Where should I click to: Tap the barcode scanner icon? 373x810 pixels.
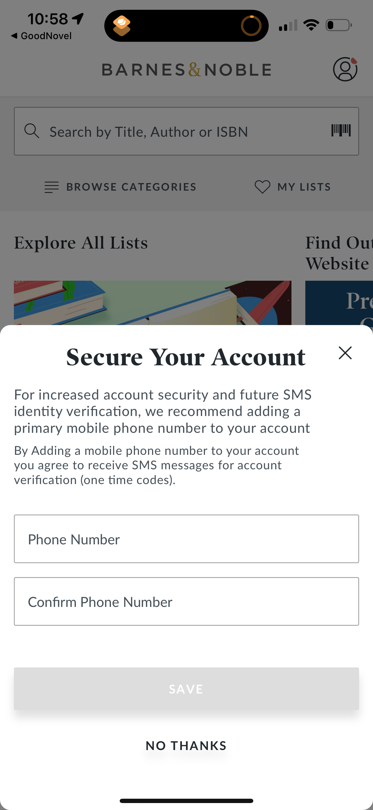tap(341, 130)
